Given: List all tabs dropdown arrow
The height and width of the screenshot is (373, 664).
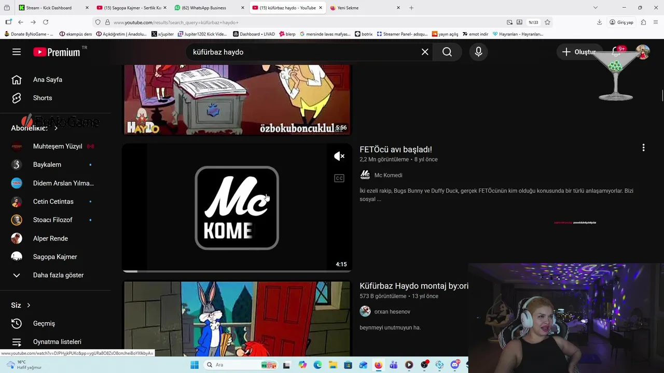Looking at the screenshot, I should click(595, 8).
